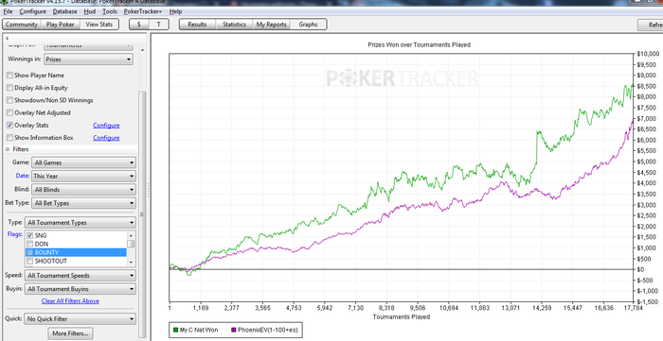Open the Graphs tab
Viewport: 663px width, 341px height.
click(x=308, y=25)
